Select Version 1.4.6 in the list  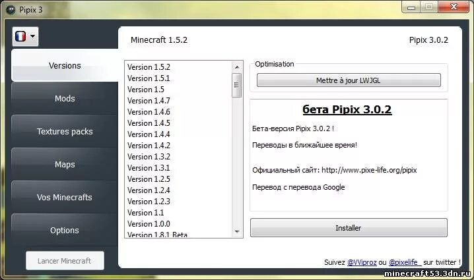point(178,111)
